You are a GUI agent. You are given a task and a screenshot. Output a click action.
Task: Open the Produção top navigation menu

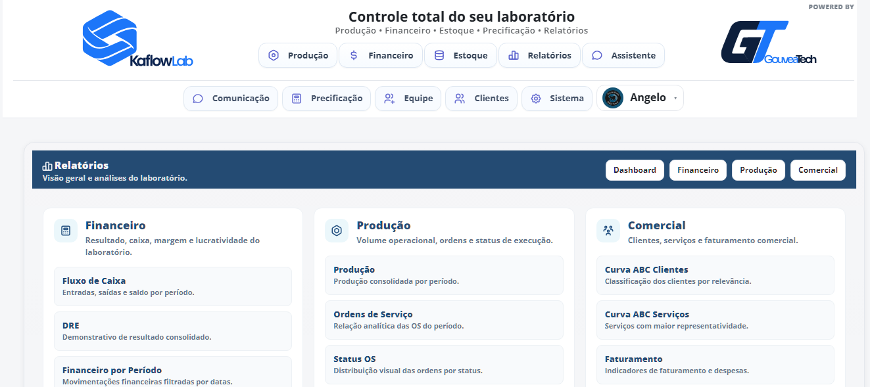pos(298,56)
